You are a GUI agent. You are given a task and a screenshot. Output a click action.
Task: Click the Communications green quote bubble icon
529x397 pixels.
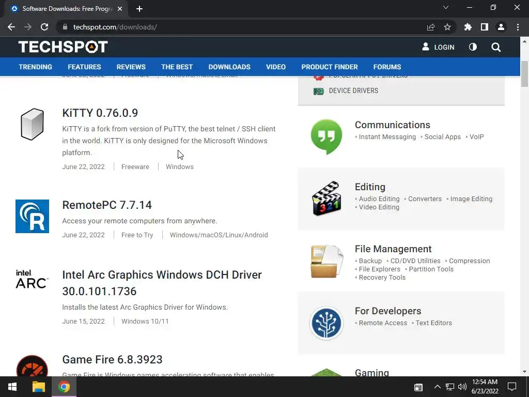point(326,136)
